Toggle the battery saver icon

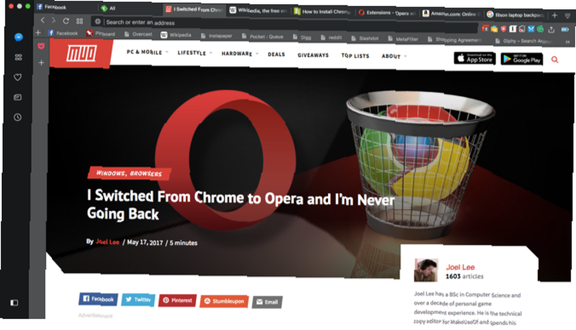click(565, 29)
